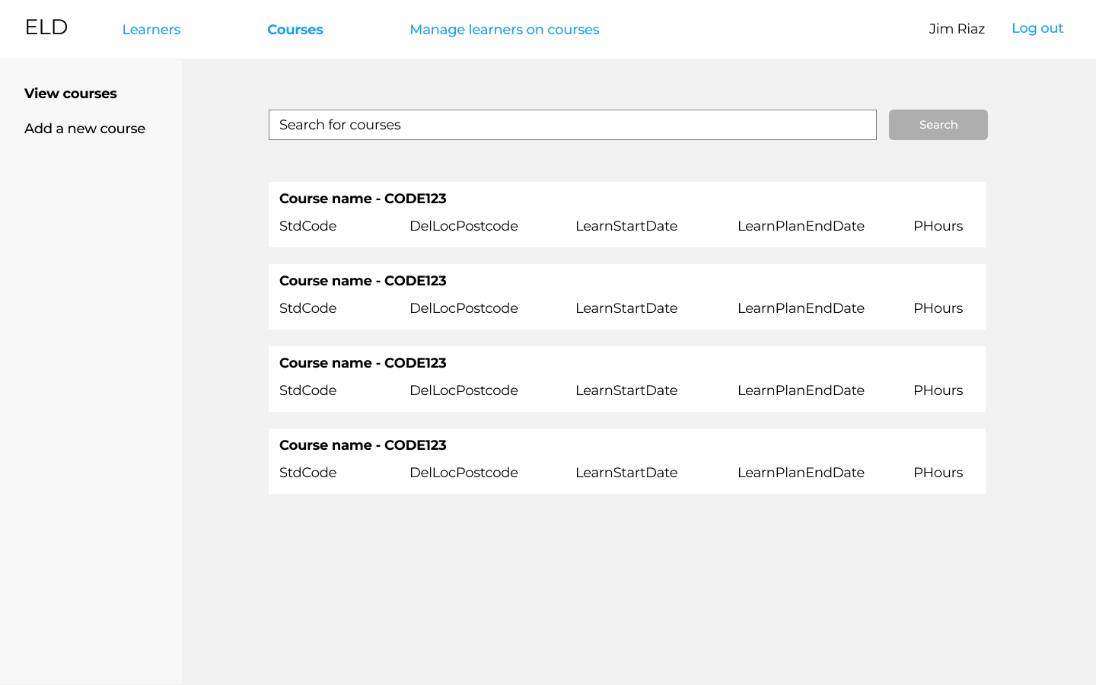
Task: Open the third course's name heading
Action: [x=362, y=363]
